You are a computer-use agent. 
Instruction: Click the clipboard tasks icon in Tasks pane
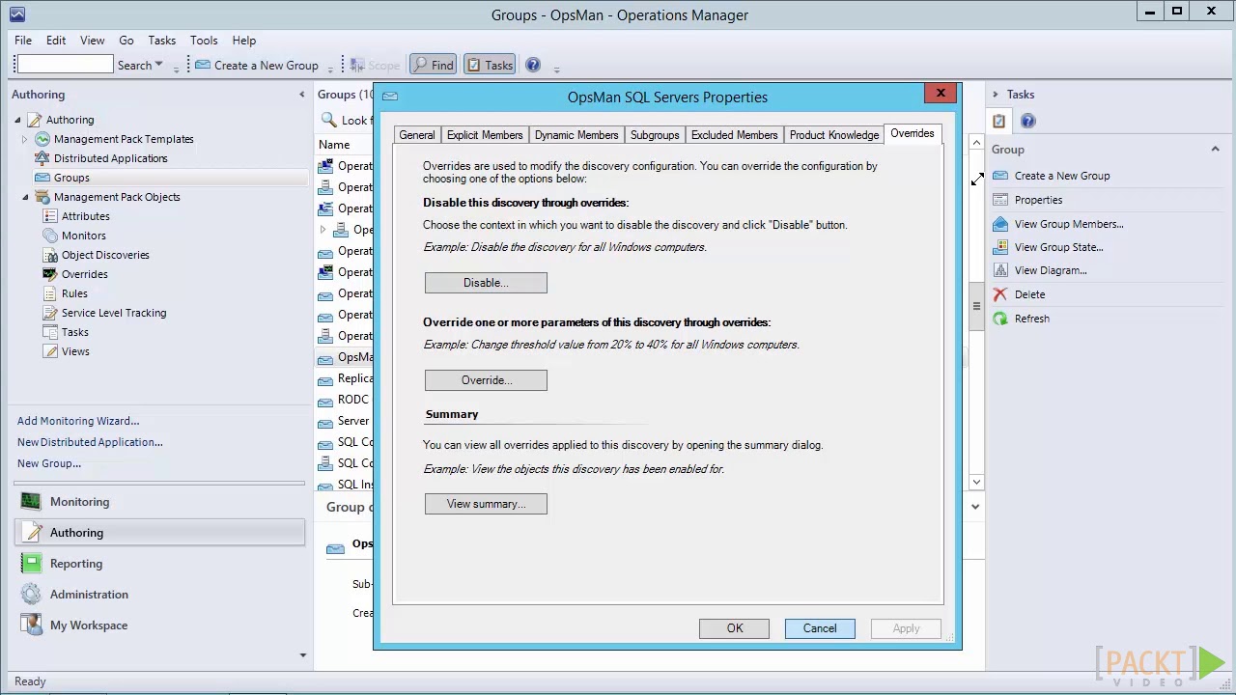998,121
